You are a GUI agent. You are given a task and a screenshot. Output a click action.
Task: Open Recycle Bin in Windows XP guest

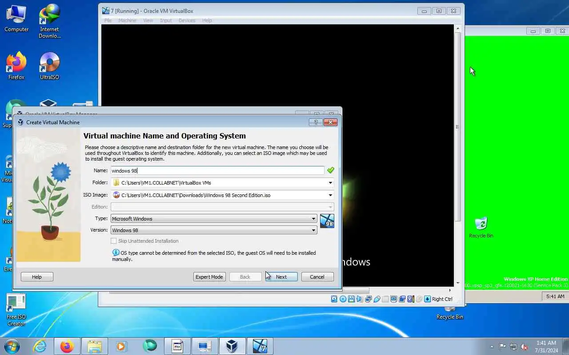(481, 228)
